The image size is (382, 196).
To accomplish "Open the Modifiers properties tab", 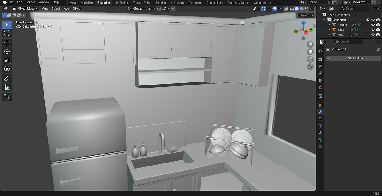I will click(x=320, y=112).
